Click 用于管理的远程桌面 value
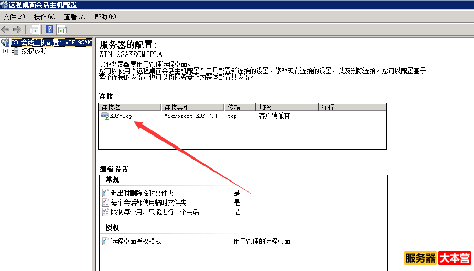474x271 pixels. (262, 241)
